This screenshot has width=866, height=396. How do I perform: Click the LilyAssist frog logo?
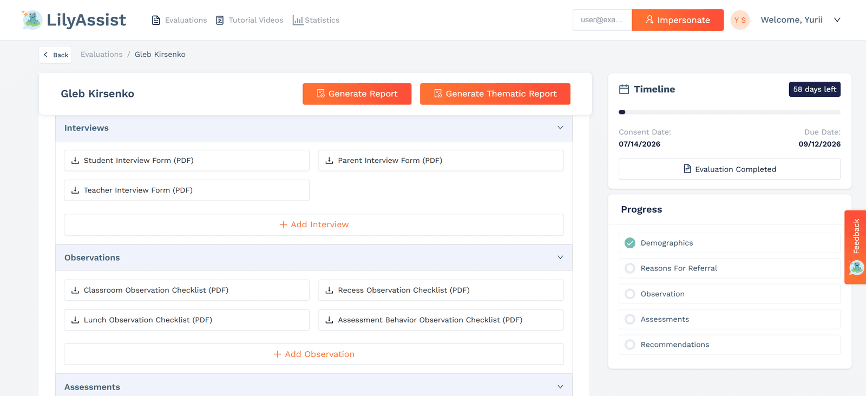click(32, 19)
